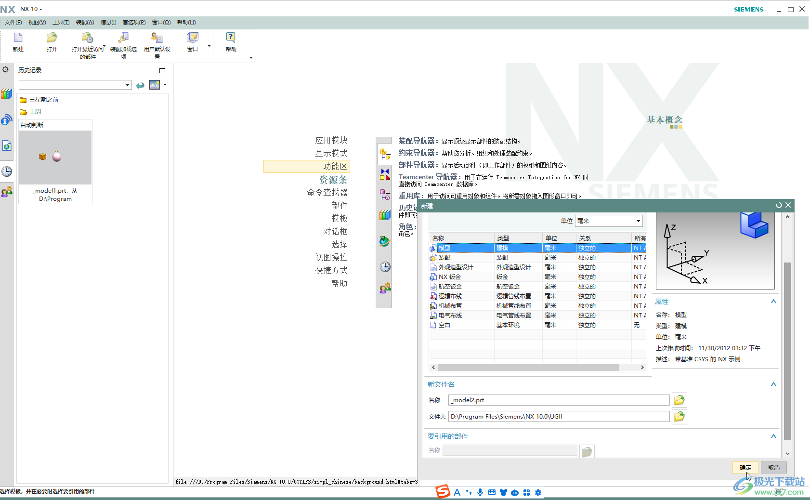The width and height of the screenshot is (810, 500).
Task: Expand the 上周 folder
Action: [x=30, y=112]
